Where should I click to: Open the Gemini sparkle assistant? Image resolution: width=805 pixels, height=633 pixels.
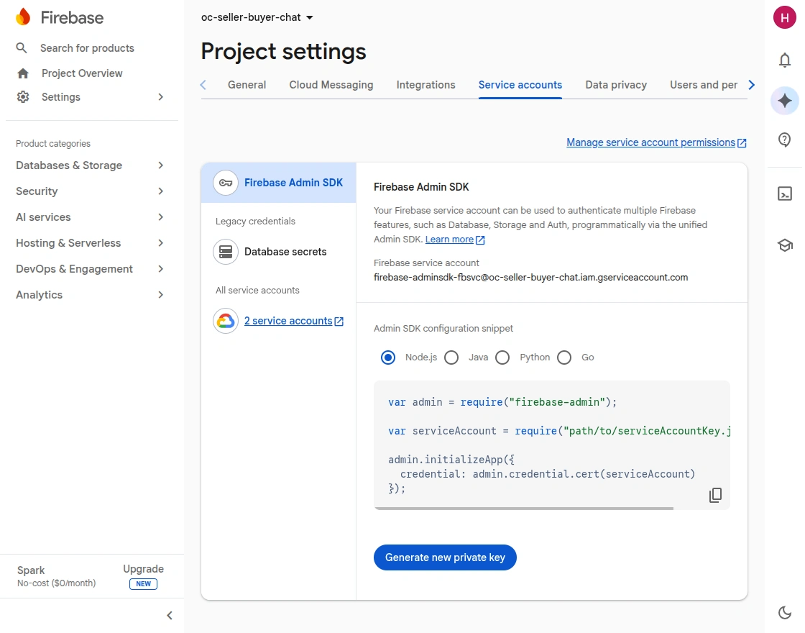coord(784,101)
